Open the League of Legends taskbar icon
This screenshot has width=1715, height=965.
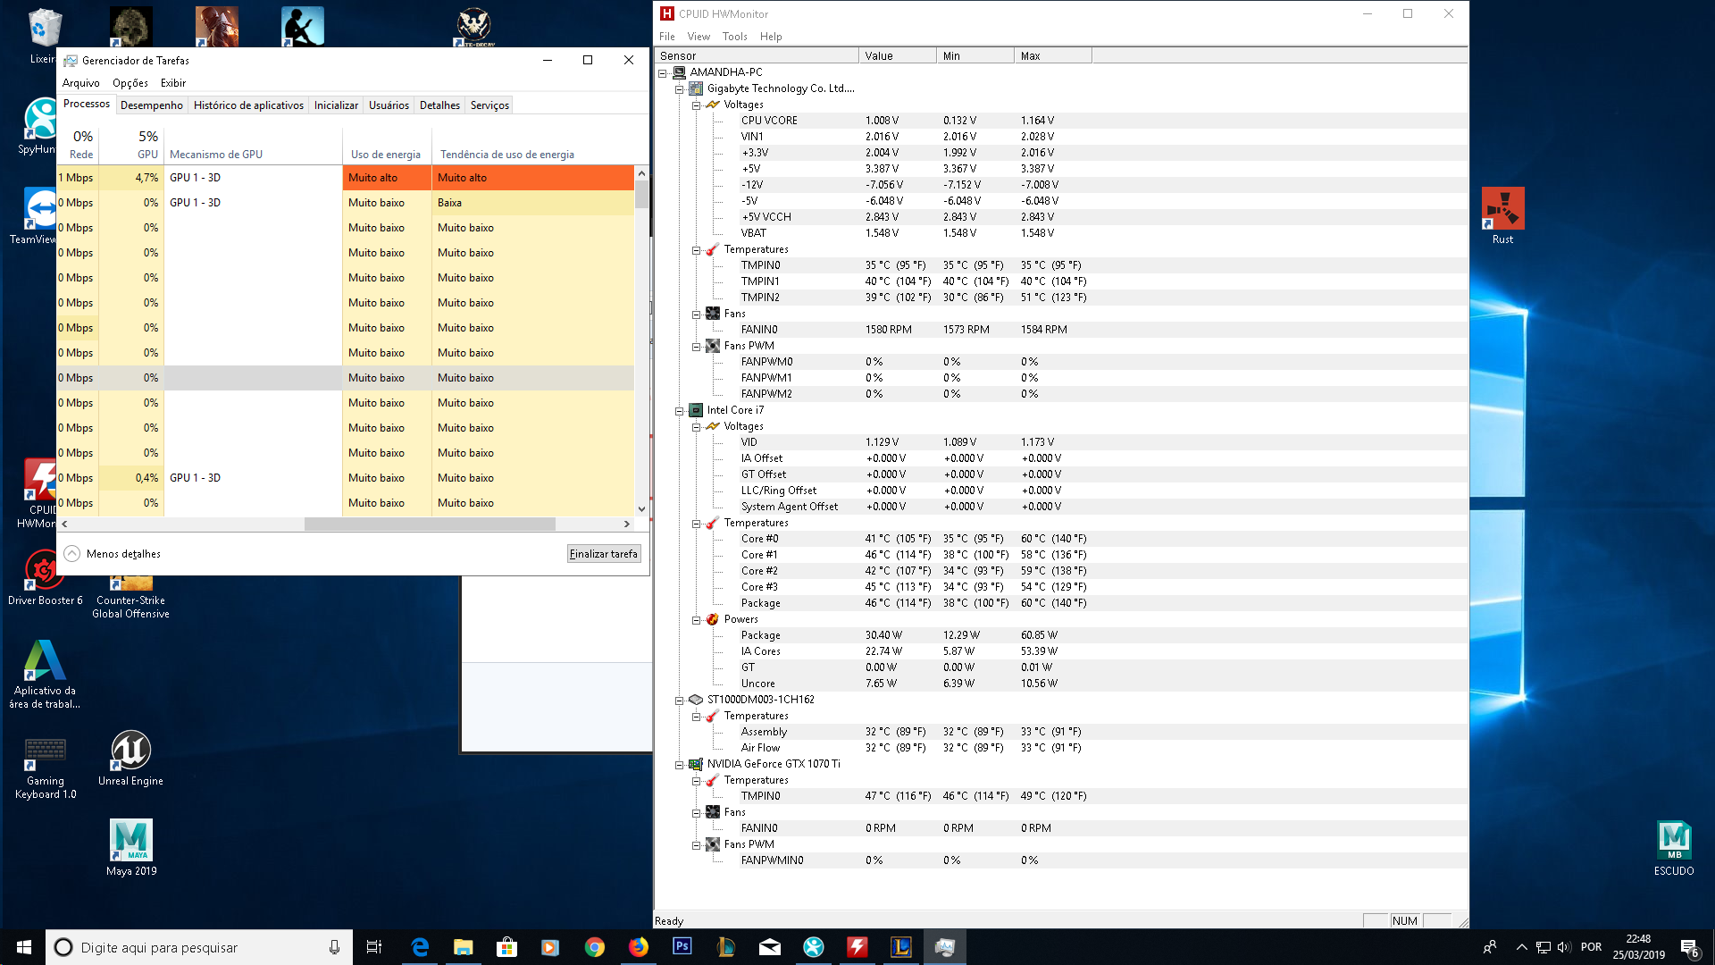point(900,946)
